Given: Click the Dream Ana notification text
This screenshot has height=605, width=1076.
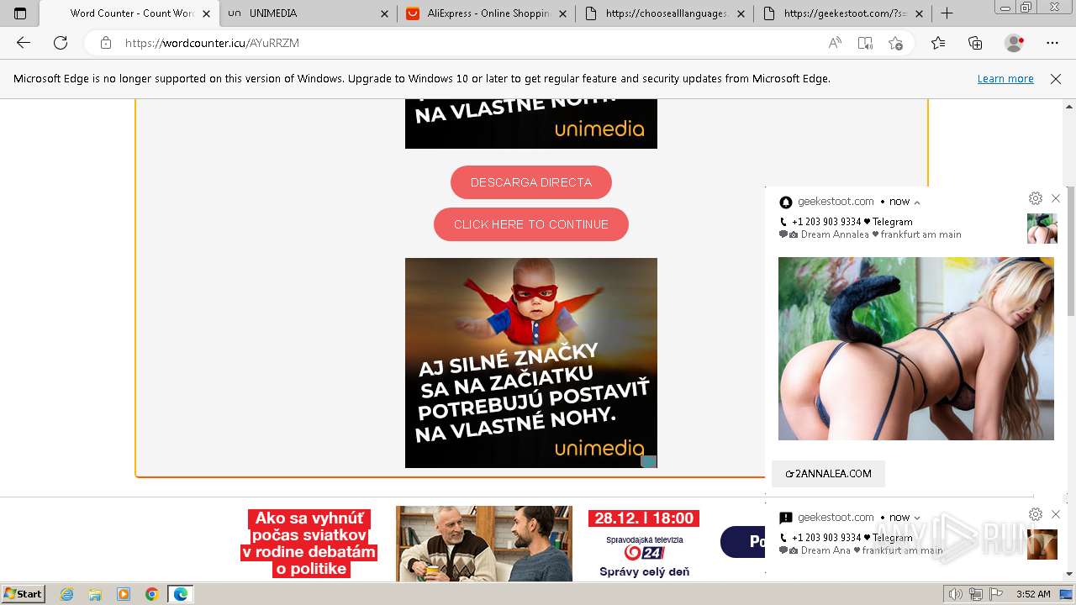Looking at the screenshot, I should [862, 550].
